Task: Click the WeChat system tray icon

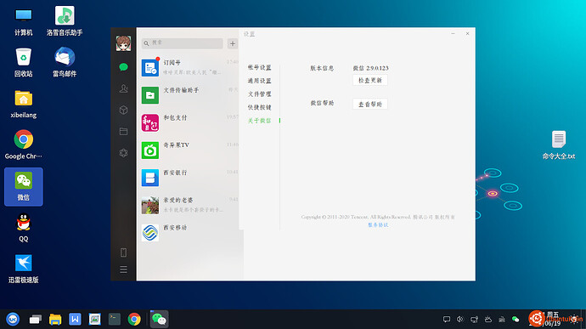Action: coord(516,320)
